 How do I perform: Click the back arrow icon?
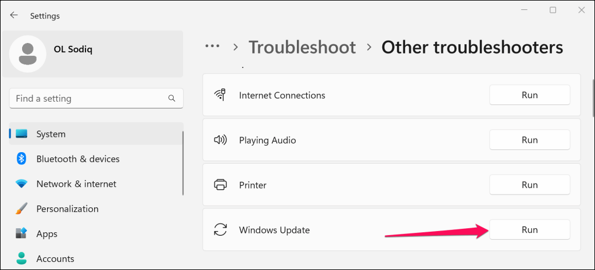point(14,15)
